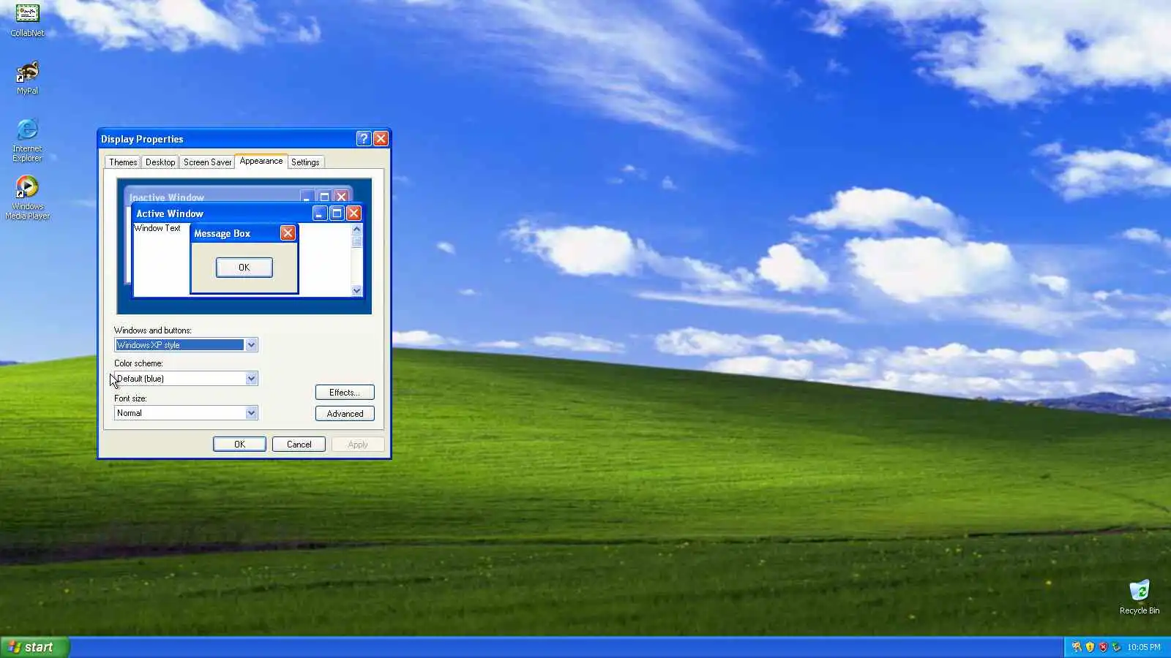Click OK in Display Properties footer
Image resolution: width=1171 pixels, height=658 pixels.
(239, 445)
